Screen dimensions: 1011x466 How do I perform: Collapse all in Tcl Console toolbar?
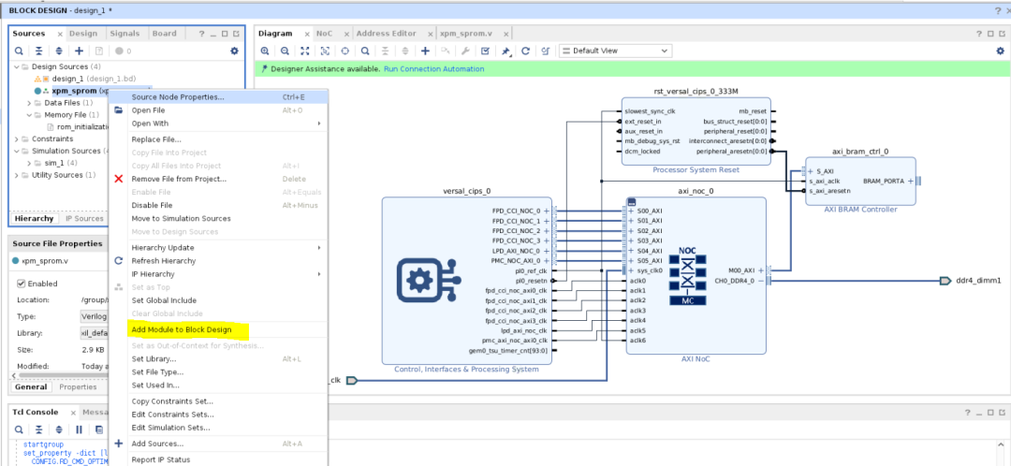38,430
